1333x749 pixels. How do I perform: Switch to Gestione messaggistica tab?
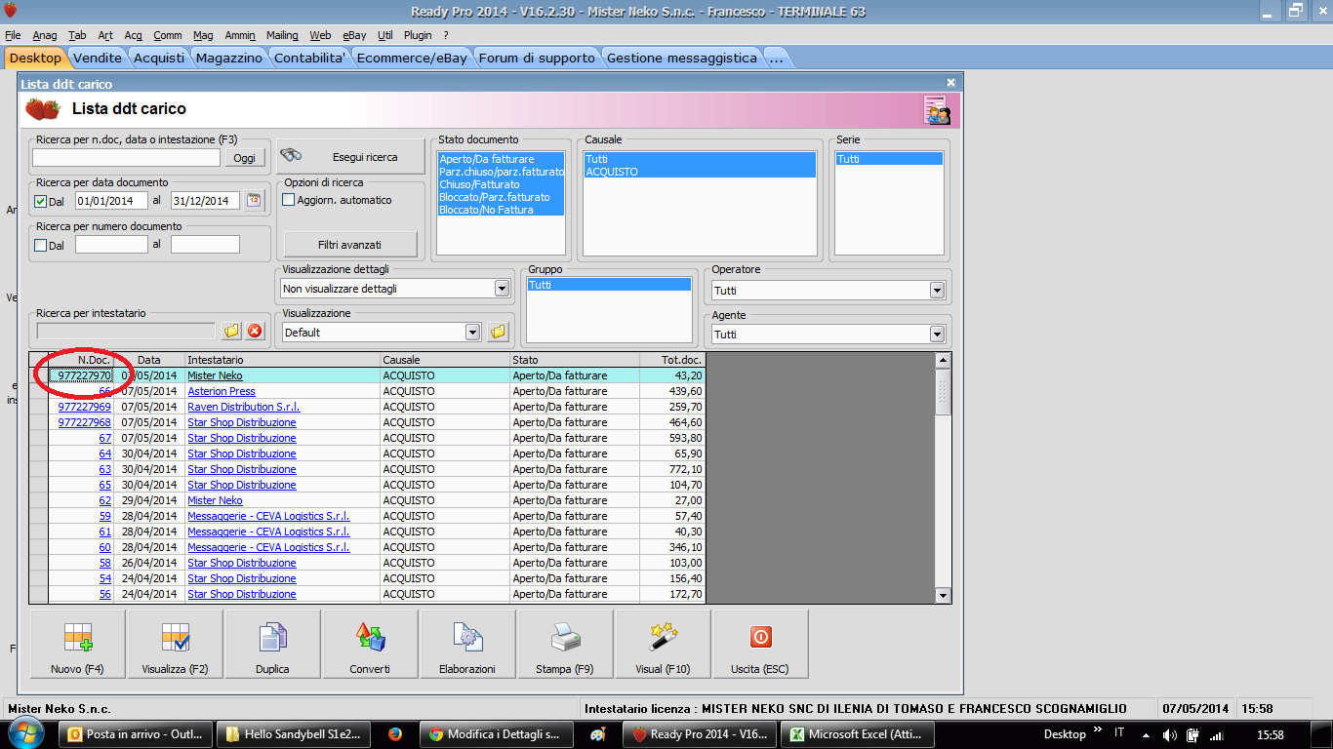(681, 58)
